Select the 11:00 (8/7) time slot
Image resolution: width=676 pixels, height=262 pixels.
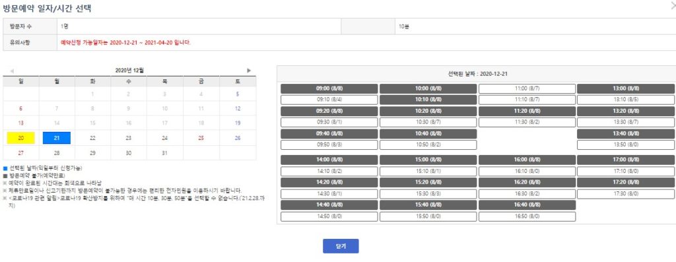(527, 89)
